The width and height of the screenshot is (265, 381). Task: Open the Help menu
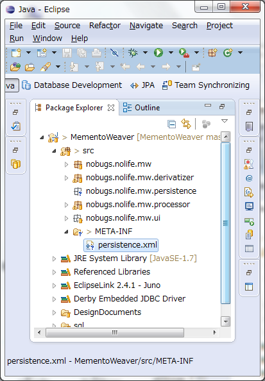point(80,38)
